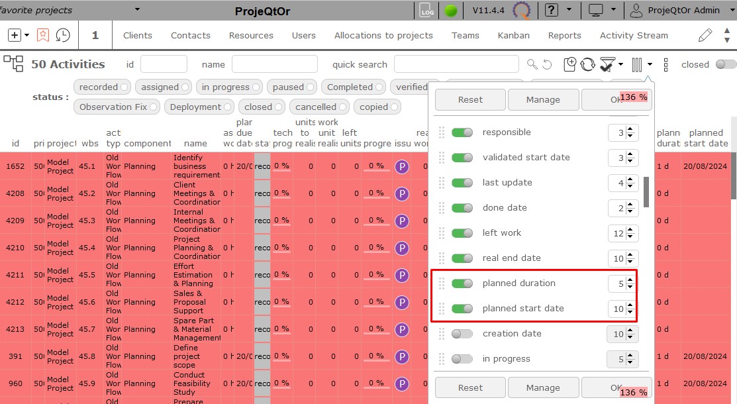This screenshot has width=737, height=404.
Task: Expand dropdown next to new item plus
Action: [26, 35]
